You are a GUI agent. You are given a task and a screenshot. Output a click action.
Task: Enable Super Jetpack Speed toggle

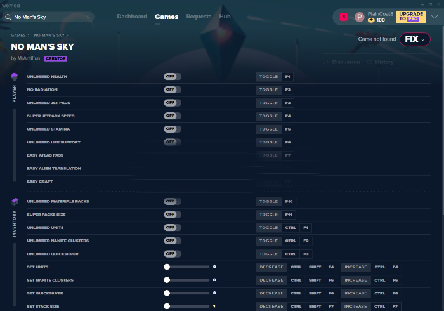pyautogui.click(x=173, y=116)
